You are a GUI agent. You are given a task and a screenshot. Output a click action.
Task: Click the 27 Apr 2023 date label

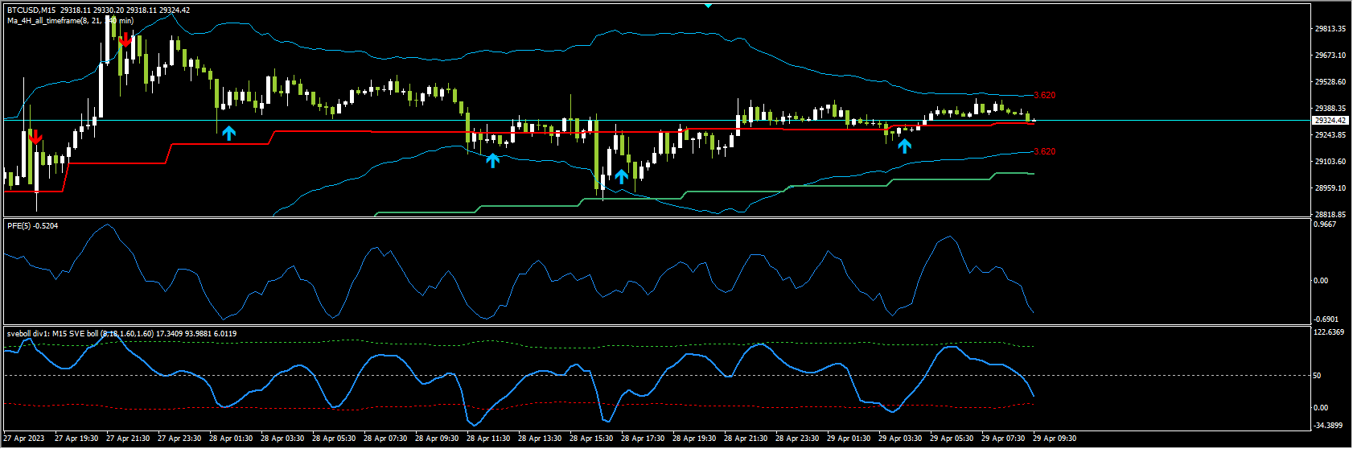coord(24,439)
